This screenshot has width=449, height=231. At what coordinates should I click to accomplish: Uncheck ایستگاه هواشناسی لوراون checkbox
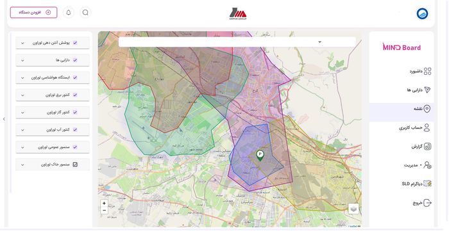pyautogui.click(x=75, y=77)
